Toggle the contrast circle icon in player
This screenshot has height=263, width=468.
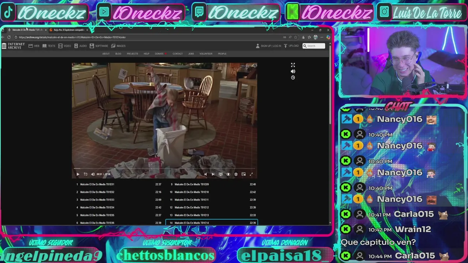tap(228, 174)
